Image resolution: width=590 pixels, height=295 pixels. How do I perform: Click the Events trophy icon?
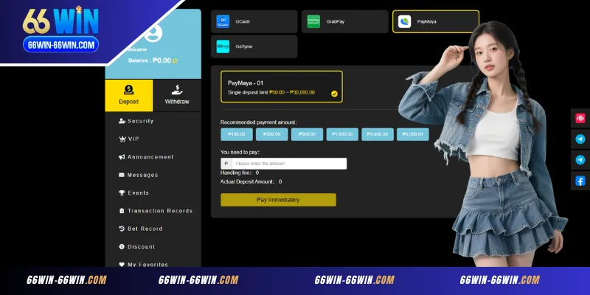click(x=122, y=192)
